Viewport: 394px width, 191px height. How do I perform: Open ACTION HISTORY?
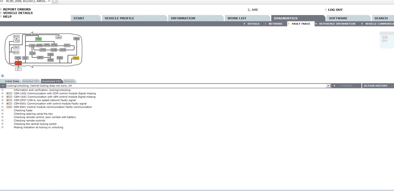(376, 86)
